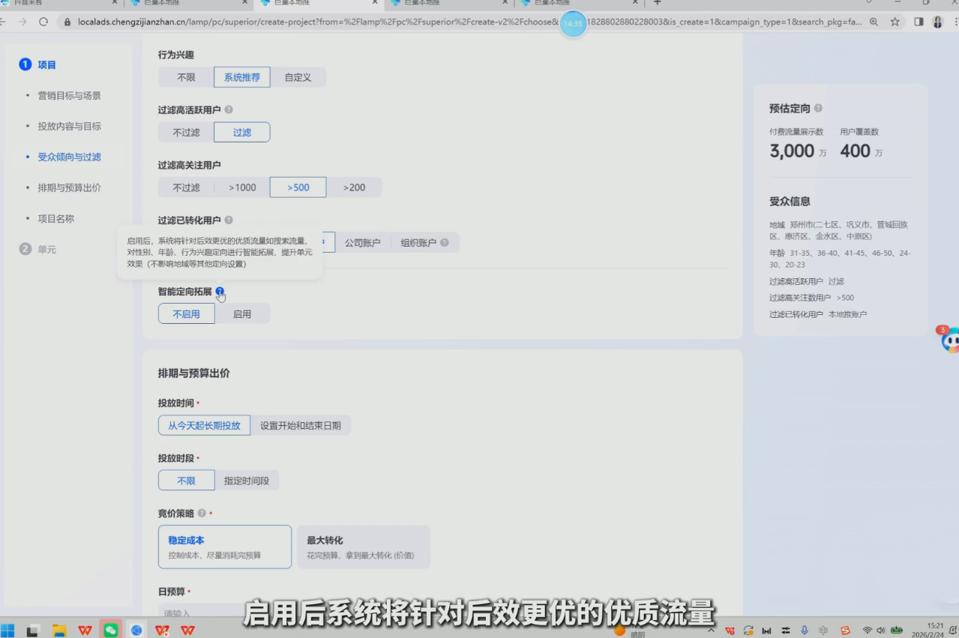
Task: Open WeChat from the taskbar
Action: [x=110, y=631]
